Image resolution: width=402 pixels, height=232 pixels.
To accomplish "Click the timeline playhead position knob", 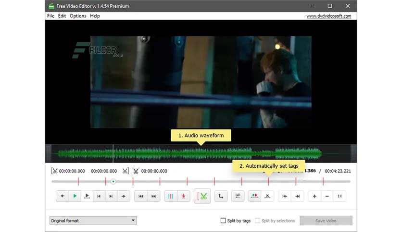I will [x=113, y=181].
